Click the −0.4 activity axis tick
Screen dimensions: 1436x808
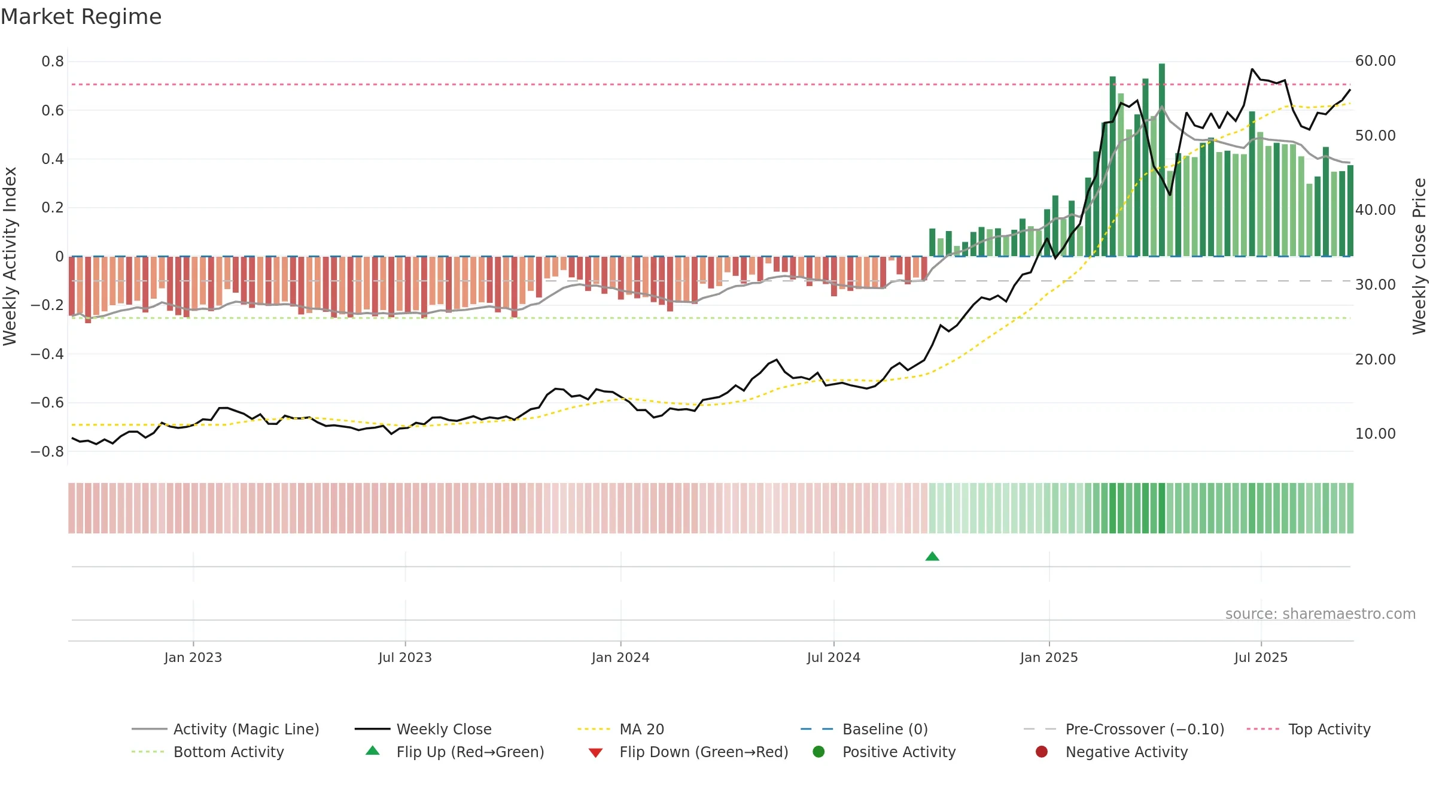47,354
